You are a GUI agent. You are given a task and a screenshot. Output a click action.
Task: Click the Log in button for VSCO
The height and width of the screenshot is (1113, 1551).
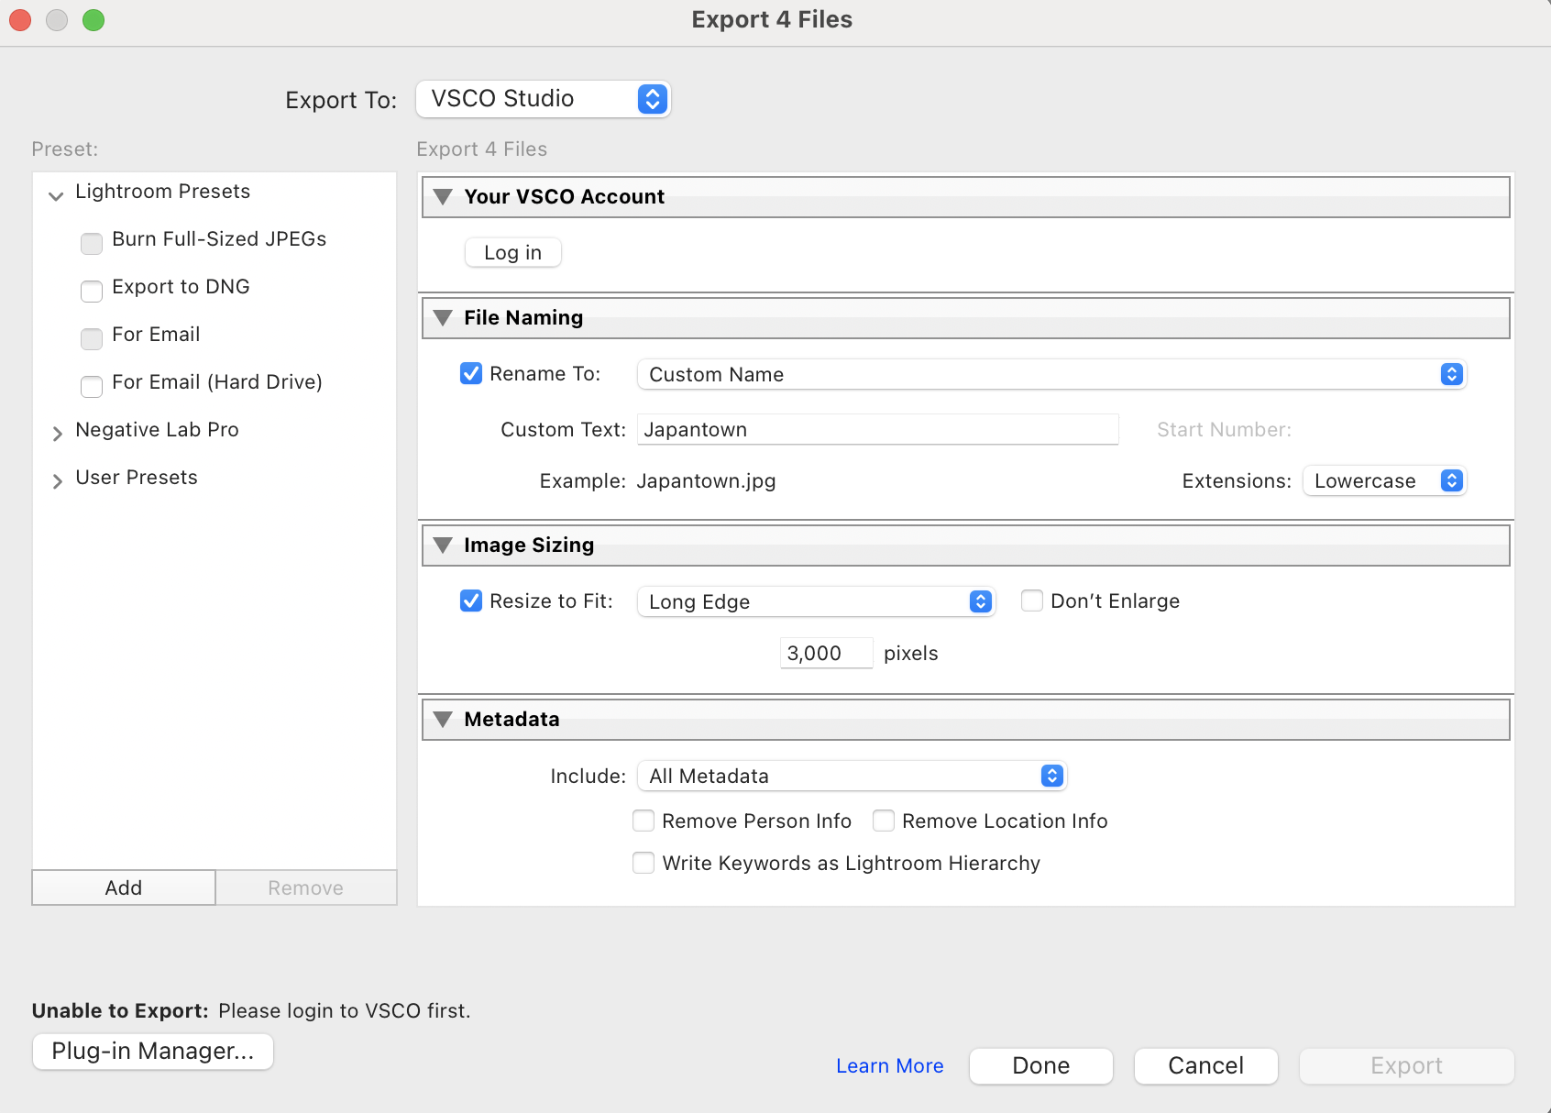[512, 253]
